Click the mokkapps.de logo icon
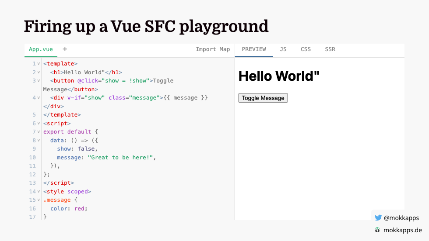 pos(377,230)
